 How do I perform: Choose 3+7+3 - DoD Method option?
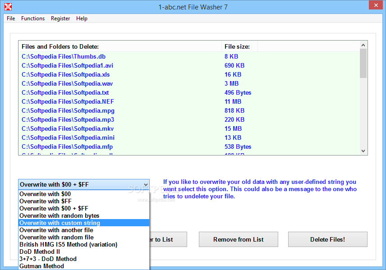click(x=84, y=259)
